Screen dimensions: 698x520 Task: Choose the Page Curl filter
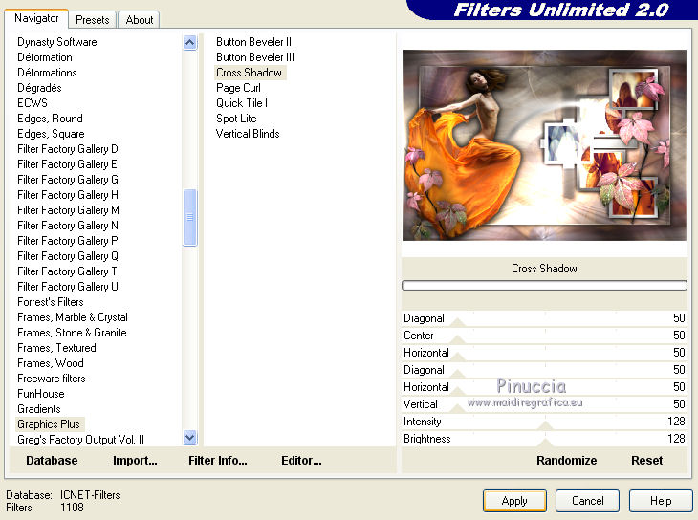238,88
